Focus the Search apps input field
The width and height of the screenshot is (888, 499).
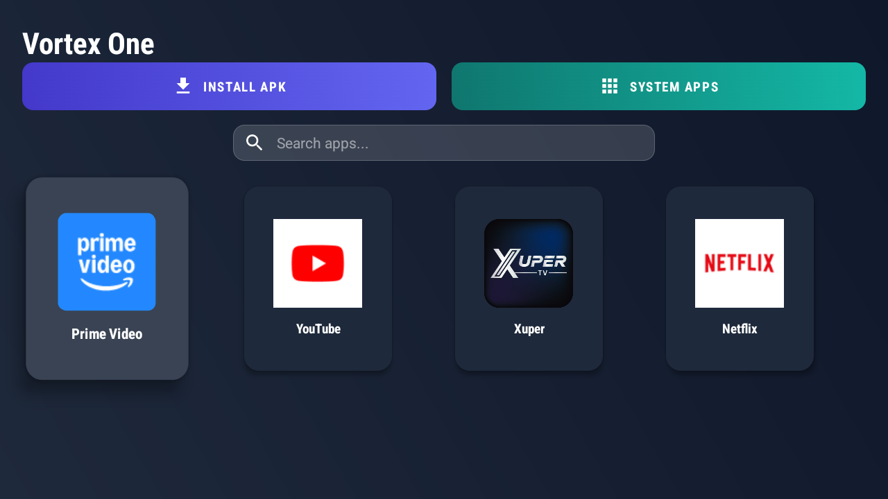pos(444,143)
